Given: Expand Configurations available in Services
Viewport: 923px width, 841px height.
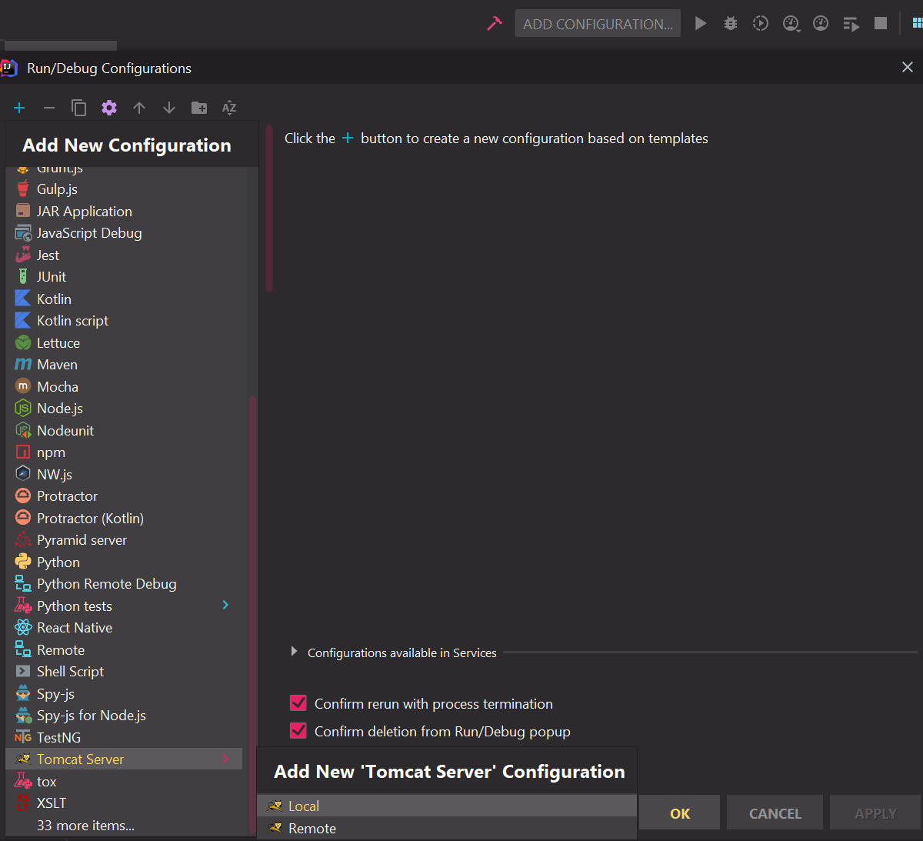Looking at the screenshot, I should pos(294,652).
